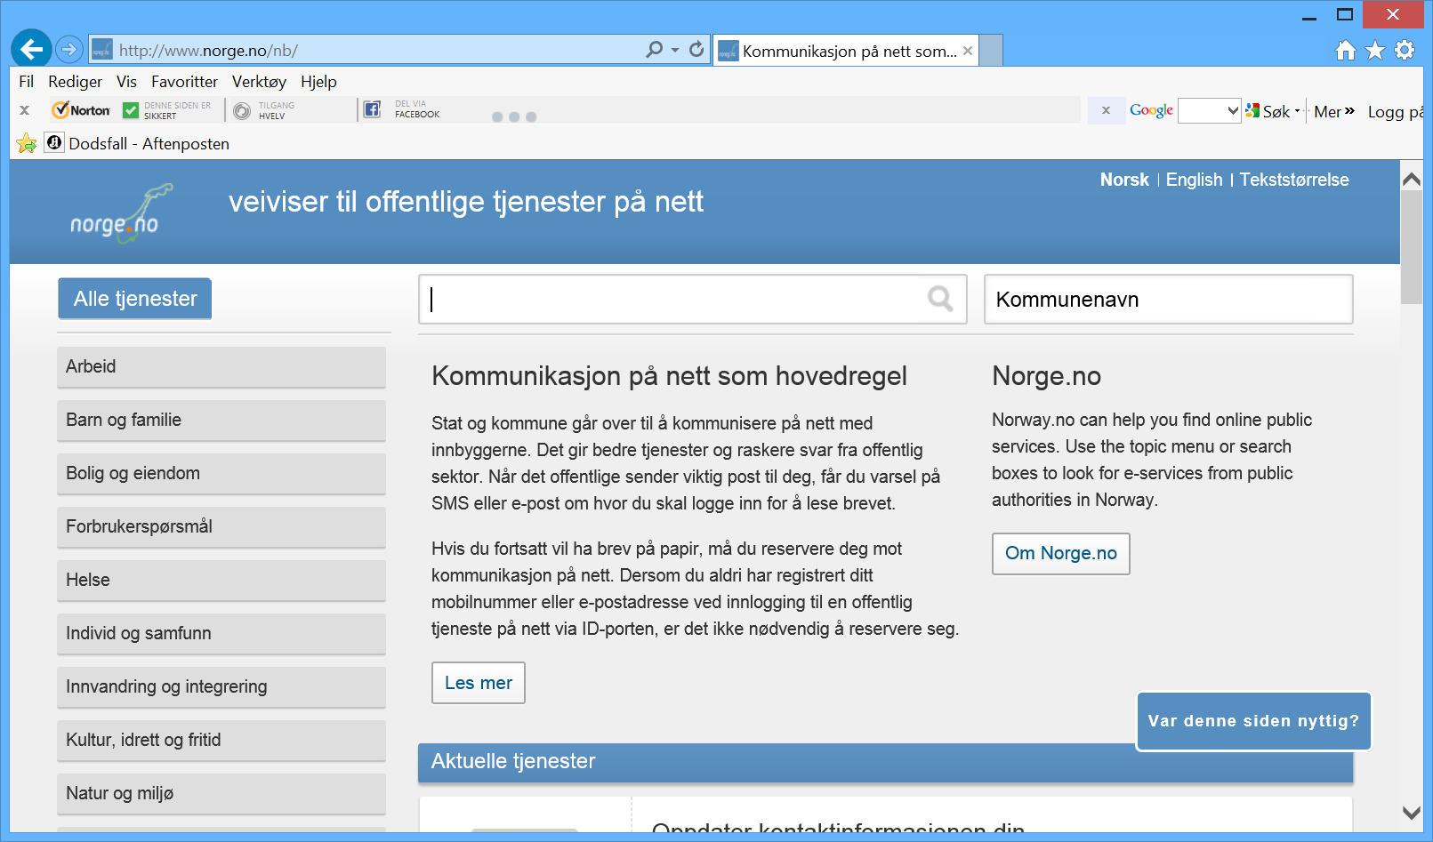
Task: Expand the Google toolbar search dropdown
Action: 1233,111
